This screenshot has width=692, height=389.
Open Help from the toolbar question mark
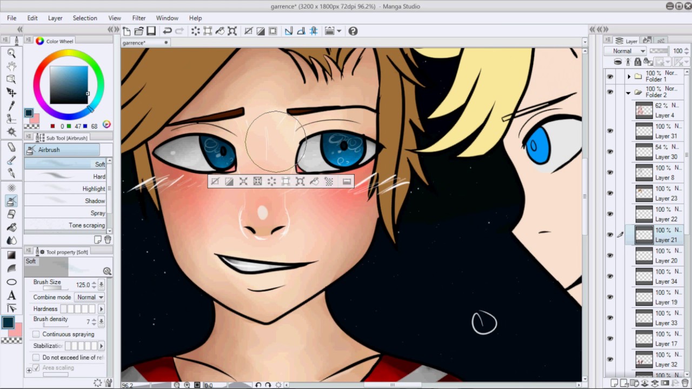[353, 31]
